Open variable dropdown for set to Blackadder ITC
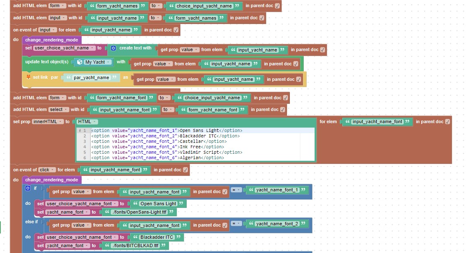Screen dimensions: 466x253 (82, 237)
